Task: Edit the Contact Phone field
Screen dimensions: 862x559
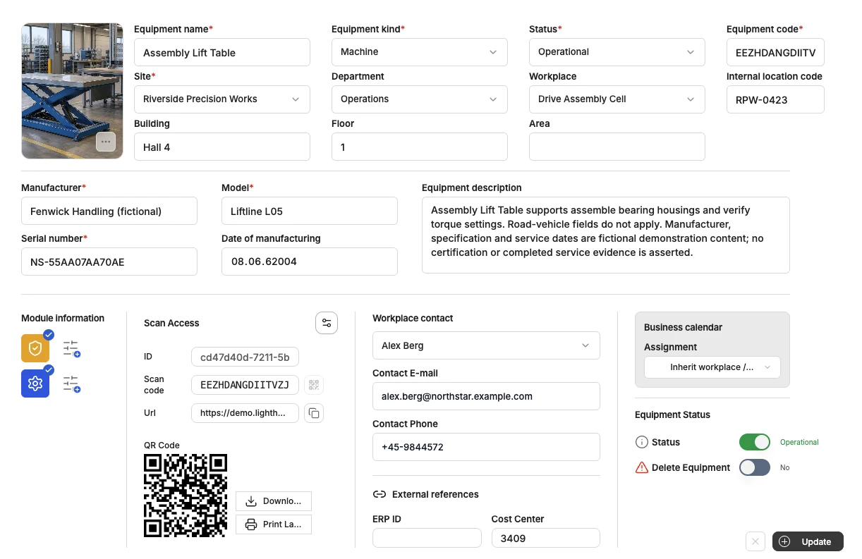Action: (x=486, y=447)
